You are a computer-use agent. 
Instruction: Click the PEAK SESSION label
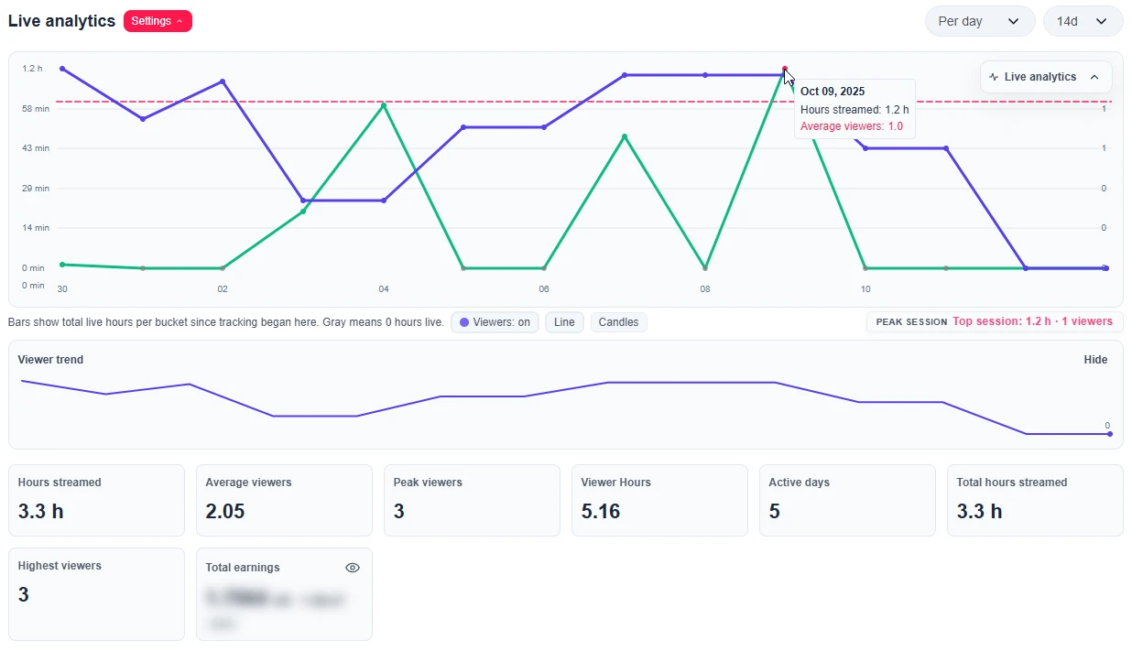click(911, 322)
